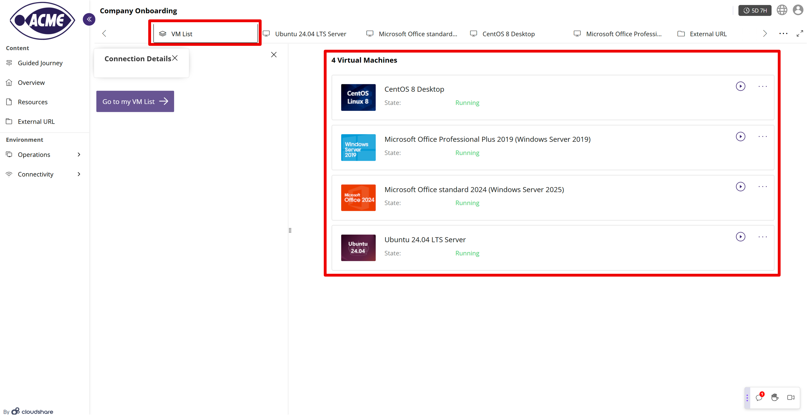Open Guided Journey from the sidebar
The width and height of the screenshot is (809, 416).
40,63
